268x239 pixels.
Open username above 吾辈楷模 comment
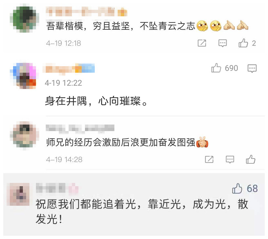point(87,12)
